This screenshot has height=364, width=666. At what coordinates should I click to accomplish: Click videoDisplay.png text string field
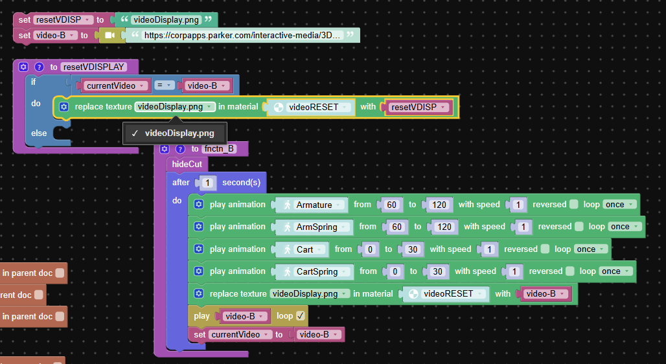point(166,20)
